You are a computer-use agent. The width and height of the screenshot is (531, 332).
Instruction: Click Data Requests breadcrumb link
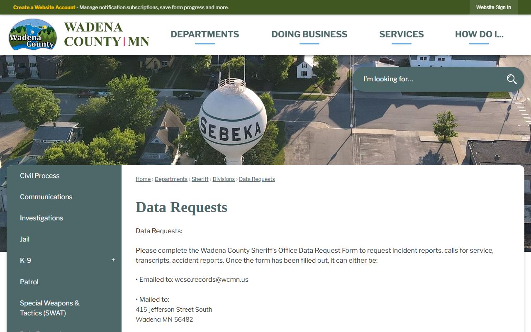click(x=257, y=179)
